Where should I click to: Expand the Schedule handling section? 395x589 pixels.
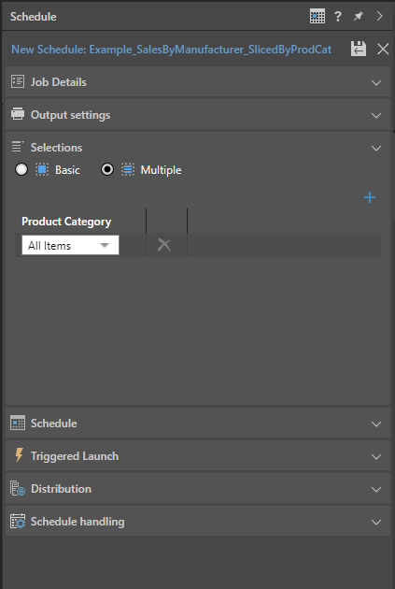click(x=198, y=522)
